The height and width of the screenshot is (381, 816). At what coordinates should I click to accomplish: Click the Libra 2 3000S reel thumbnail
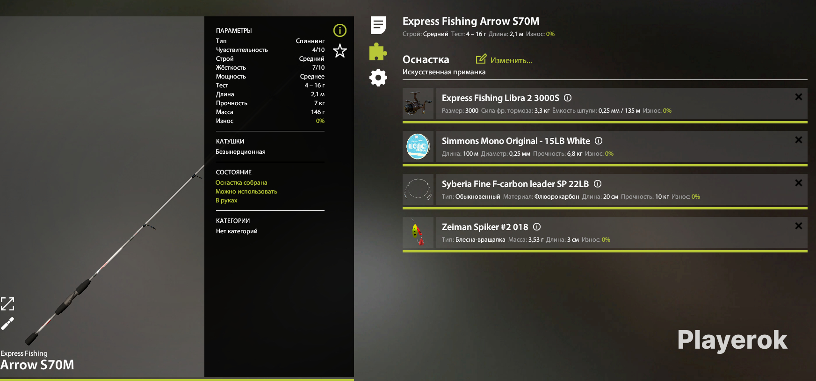[x=418, y=103]
